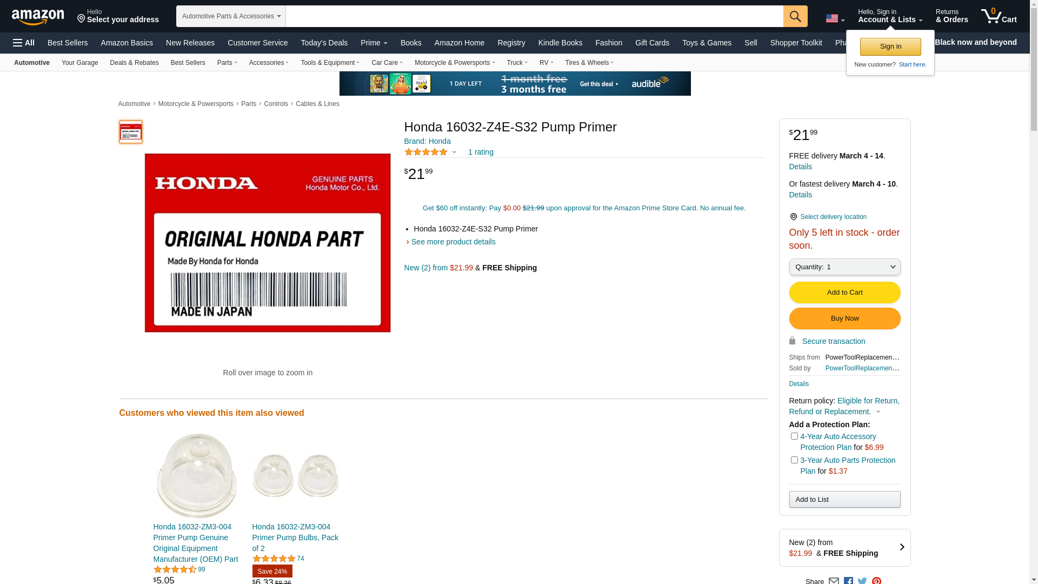This screenshot has height=584, width=1038.
Task: Click the Add to Cart button
Action: click(x=844, y=293)
